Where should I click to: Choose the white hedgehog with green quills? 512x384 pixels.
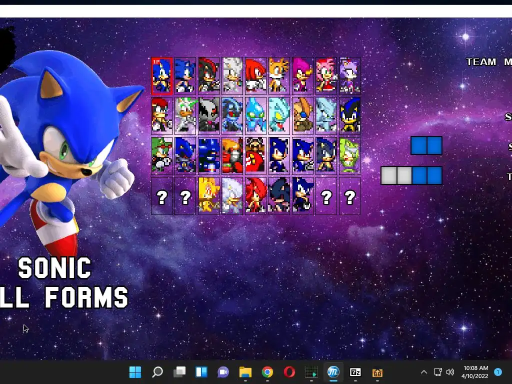(x=185, y=115)
